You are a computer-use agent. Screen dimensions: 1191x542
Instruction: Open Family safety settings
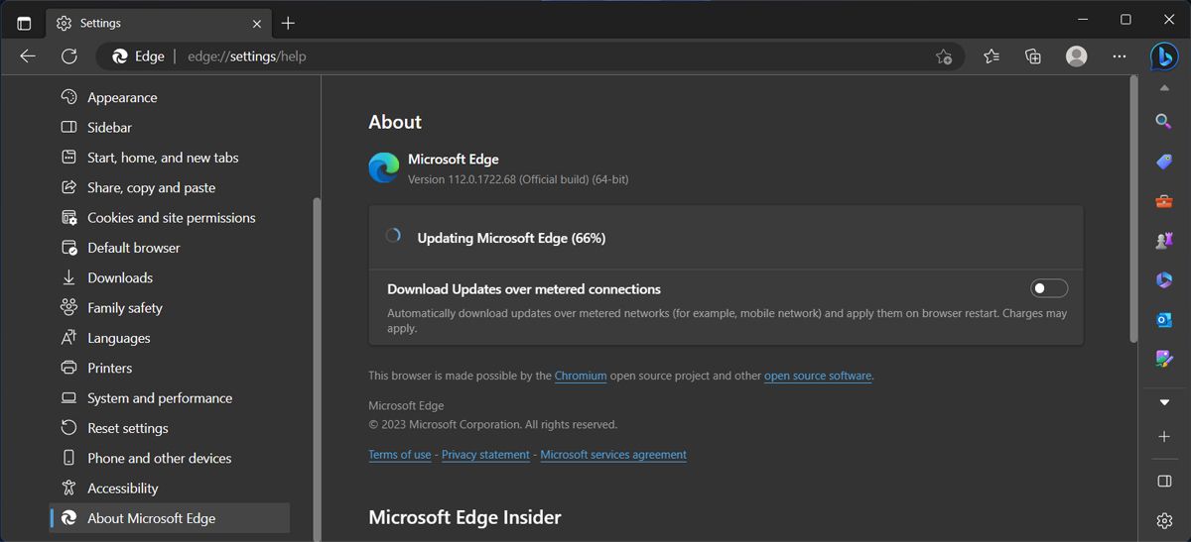pos(170,307)
